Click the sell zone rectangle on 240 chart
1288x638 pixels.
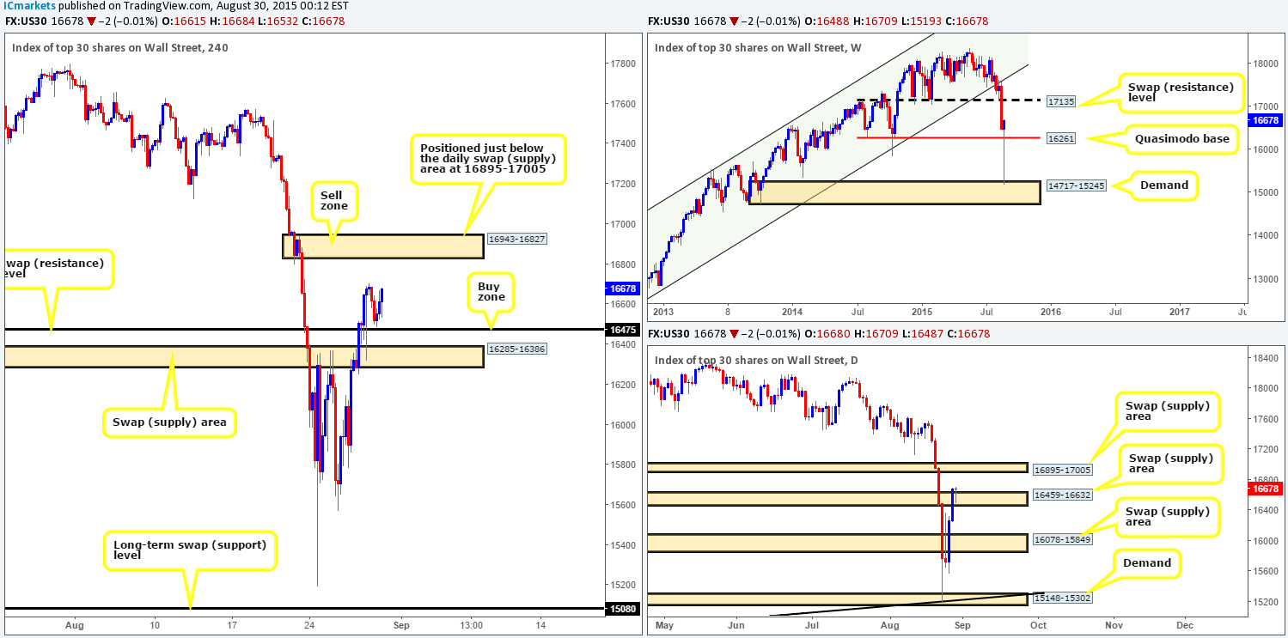[x=383, y=246]
